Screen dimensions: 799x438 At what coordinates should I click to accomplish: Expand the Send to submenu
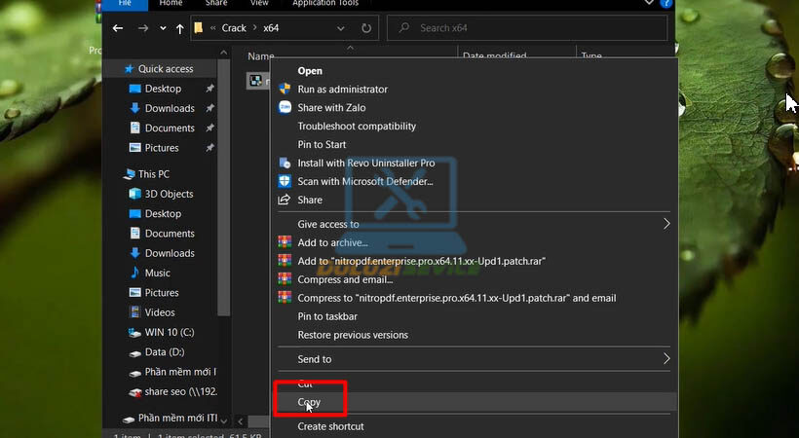(666, 359)
